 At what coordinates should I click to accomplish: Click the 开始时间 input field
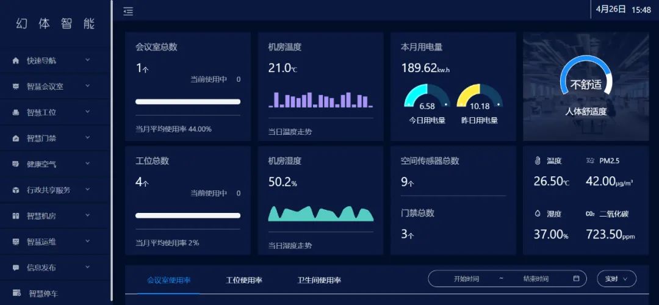click(x=466, y=279)
